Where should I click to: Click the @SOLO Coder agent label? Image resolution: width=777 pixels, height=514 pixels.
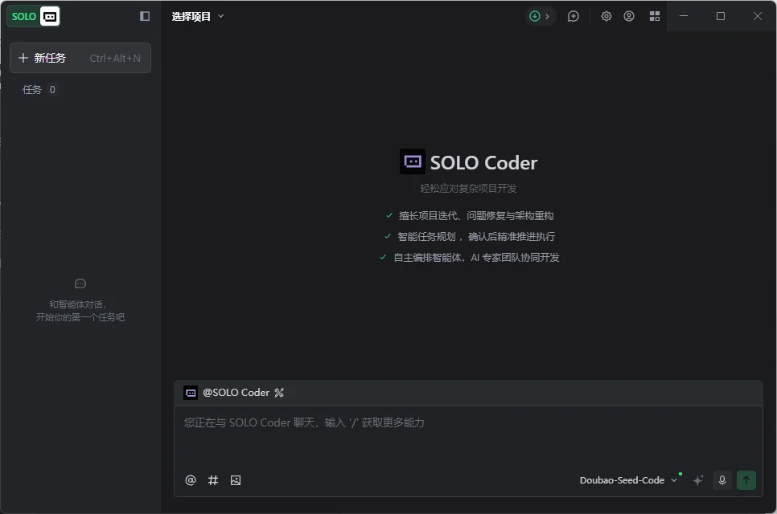click(x=235, y=393)
